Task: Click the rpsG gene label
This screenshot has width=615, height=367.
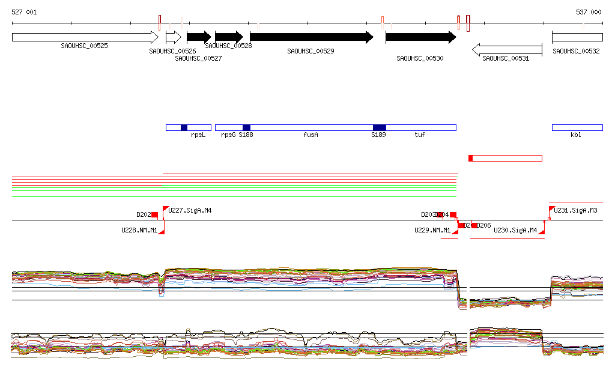Action: [228, 135]
